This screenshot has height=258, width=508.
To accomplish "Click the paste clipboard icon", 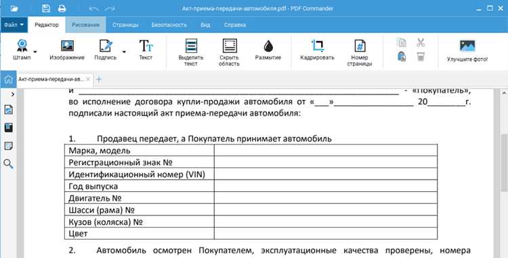I will [x=402, y=57].
